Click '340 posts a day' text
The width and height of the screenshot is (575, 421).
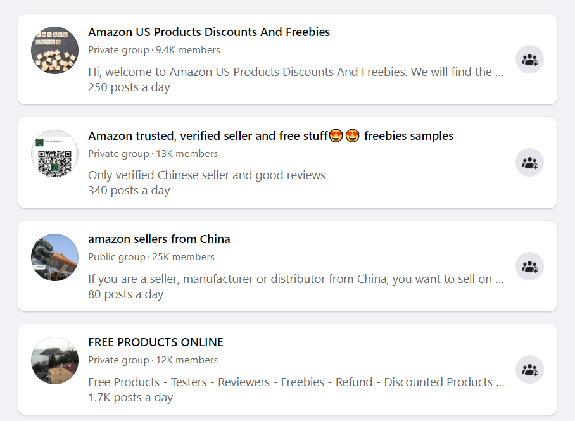tap(129, 191)
